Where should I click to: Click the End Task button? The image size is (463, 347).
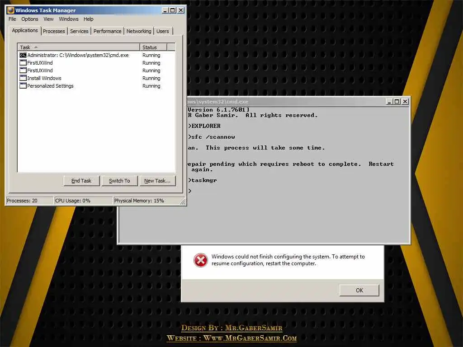[81, 181]
